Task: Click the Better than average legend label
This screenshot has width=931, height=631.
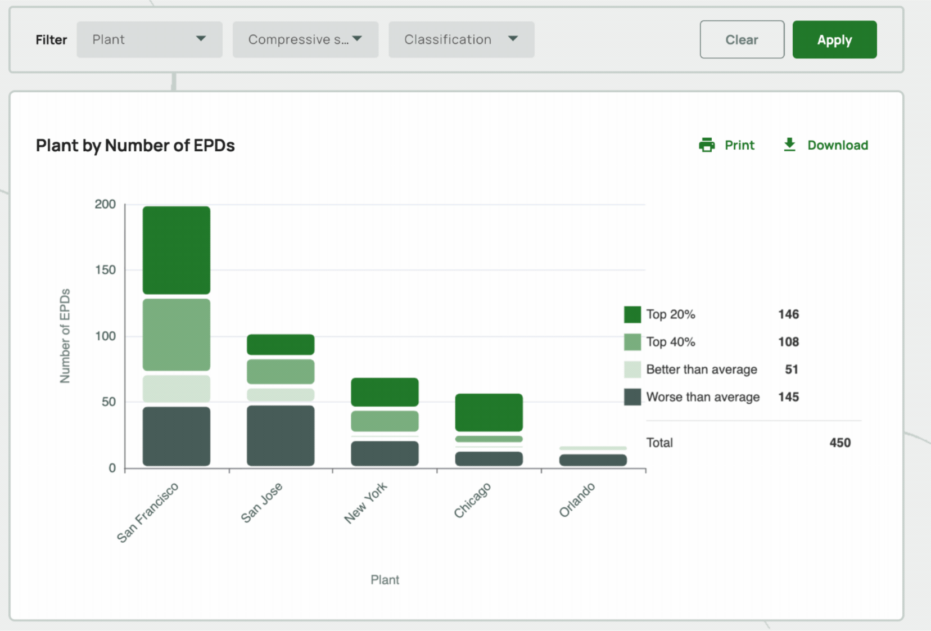Action: [702, 369]
